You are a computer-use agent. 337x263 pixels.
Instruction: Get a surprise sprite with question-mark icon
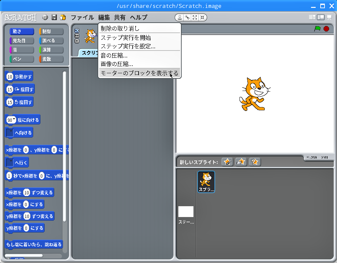point(255,162)
